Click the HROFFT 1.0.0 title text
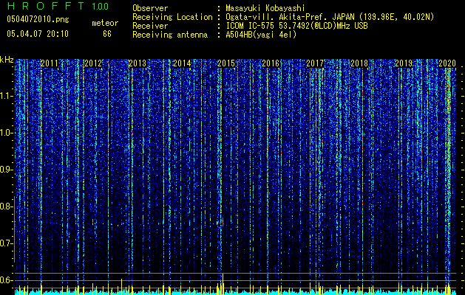This screenshot has width=465, height=295. pos(58,6)
